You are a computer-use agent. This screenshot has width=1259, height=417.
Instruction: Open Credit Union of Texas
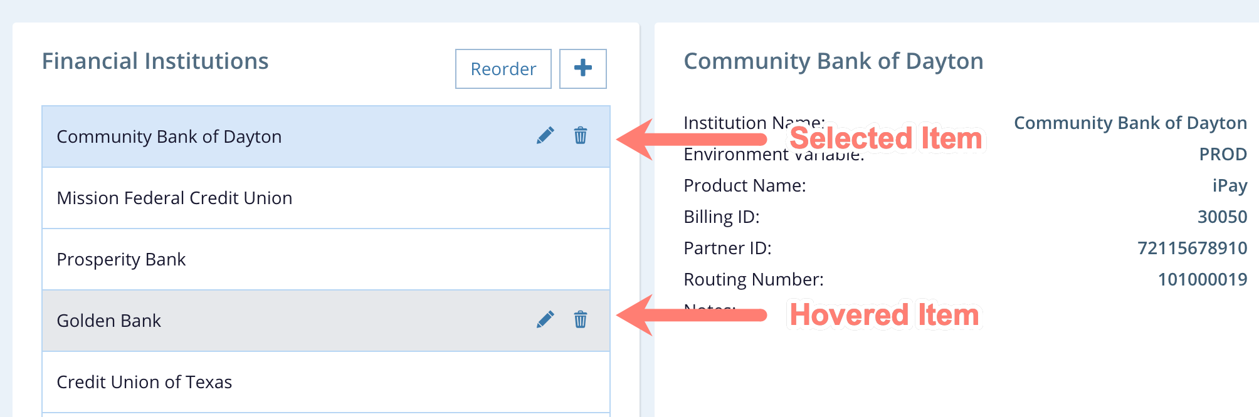(x=144, y=382)
